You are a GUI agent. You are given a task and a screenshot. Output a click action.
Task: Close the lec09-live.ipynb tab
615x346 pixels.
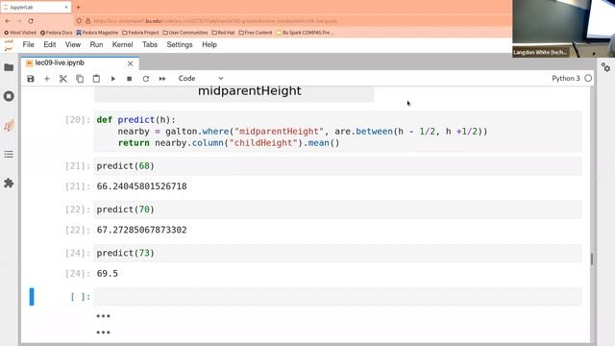[x=131, y=63]
